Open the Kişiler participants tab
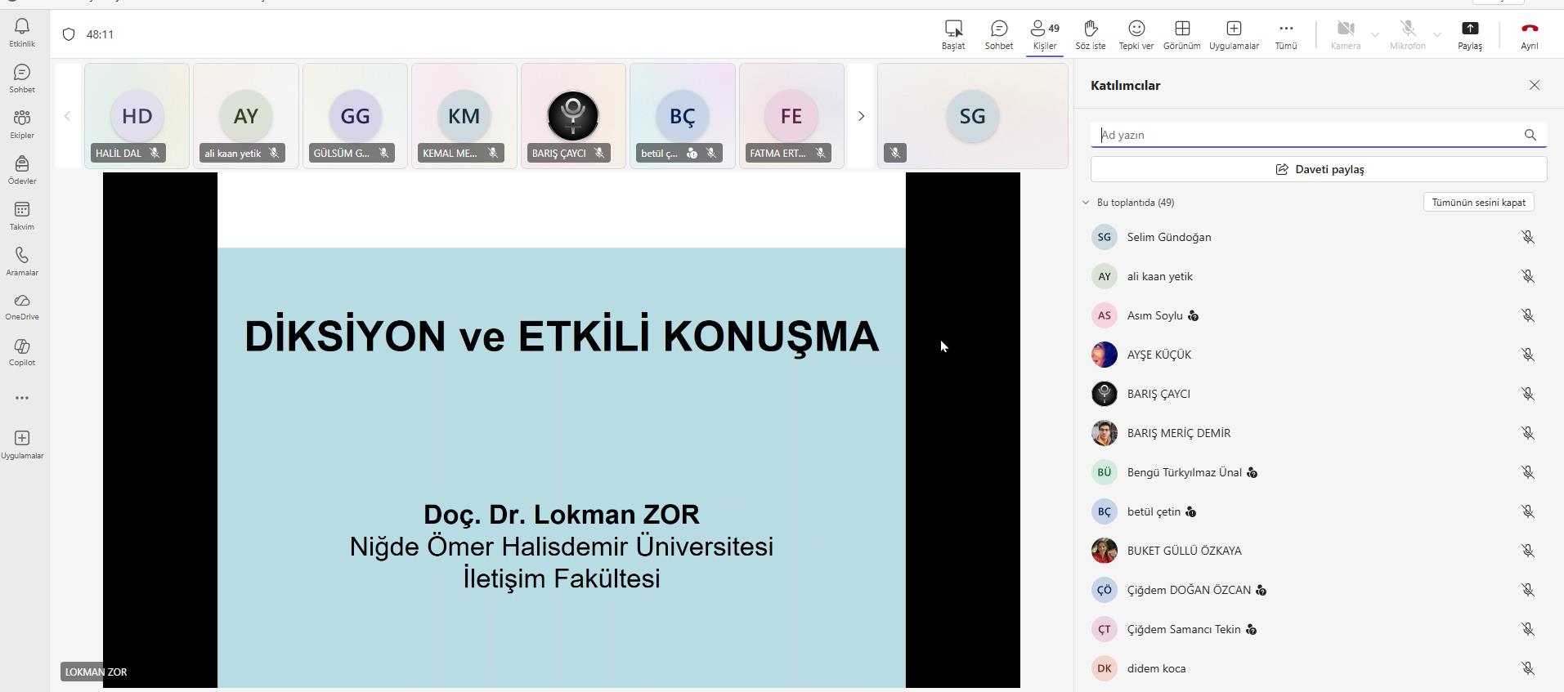The height and width of the screenshot is (692, 1564). coord(1044,34)
